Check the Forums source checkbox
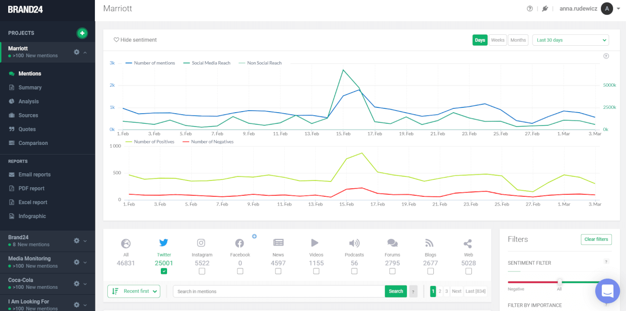 click(392, 271)
